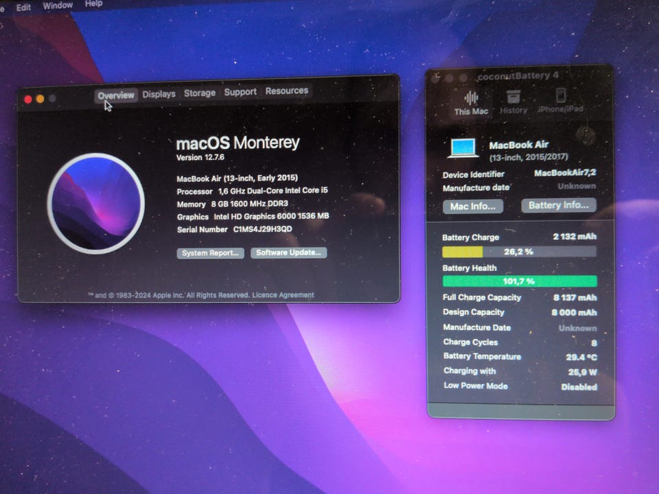Viewport: 659px width, 494px height.
Task: Click MacBook Air (13-inch, Early 2015) text
Action: click(237, 178)
